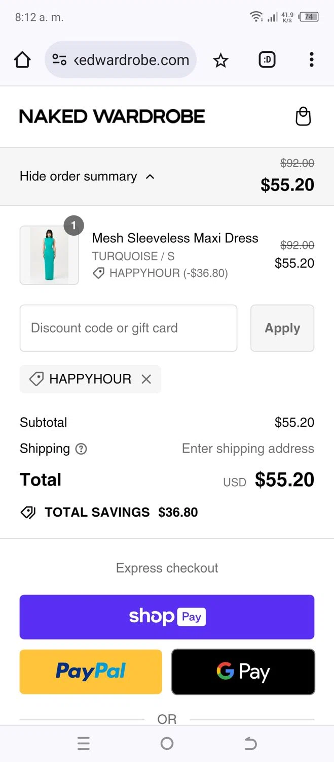Viewport: 334px width, 762px height.
Task: Checkout with Google Pay button
Action: [x=243, y=672]
